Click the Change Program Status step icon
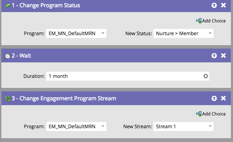The image size is (233, 142). [7, 6]
